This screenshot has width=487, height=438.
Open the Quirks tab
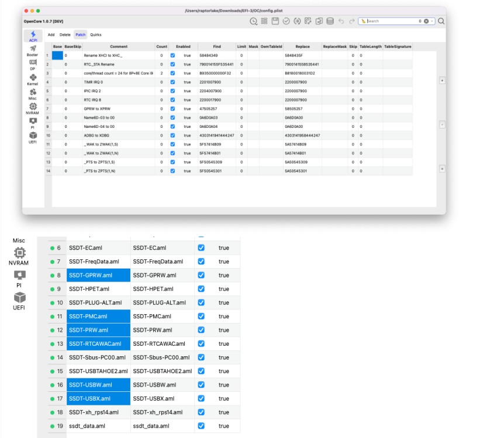click(x=96, y=34)
